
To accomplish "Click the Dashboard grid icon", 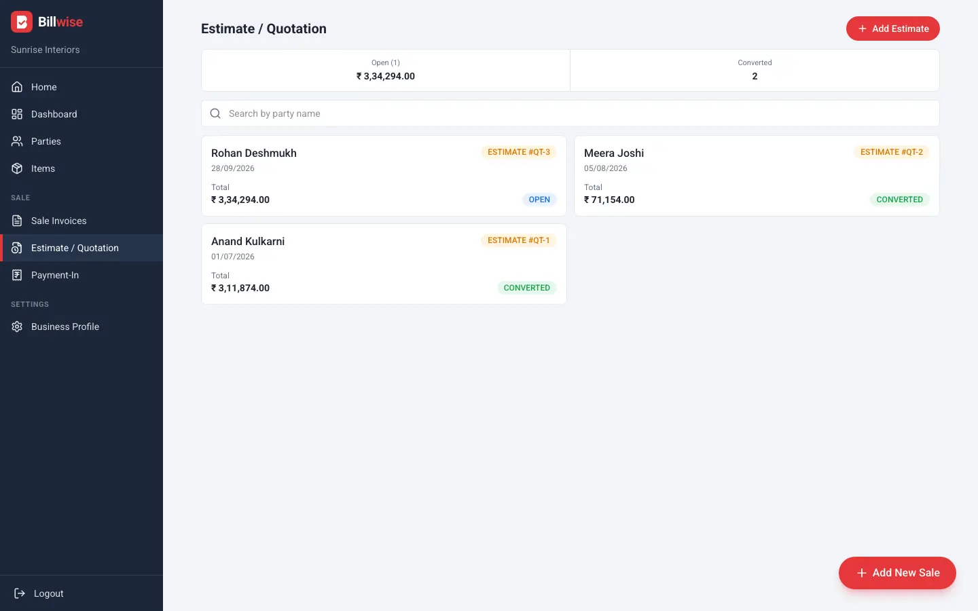I will click(x=17, y=114).
